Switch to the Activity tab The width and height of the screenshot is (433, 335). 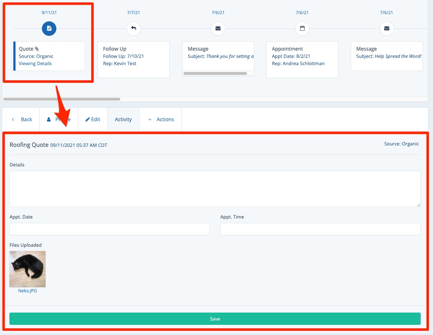(123, 119)
